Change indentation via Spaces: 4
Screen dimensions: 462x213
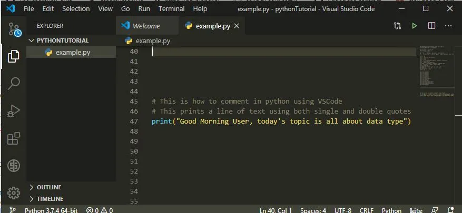(313, 210)
